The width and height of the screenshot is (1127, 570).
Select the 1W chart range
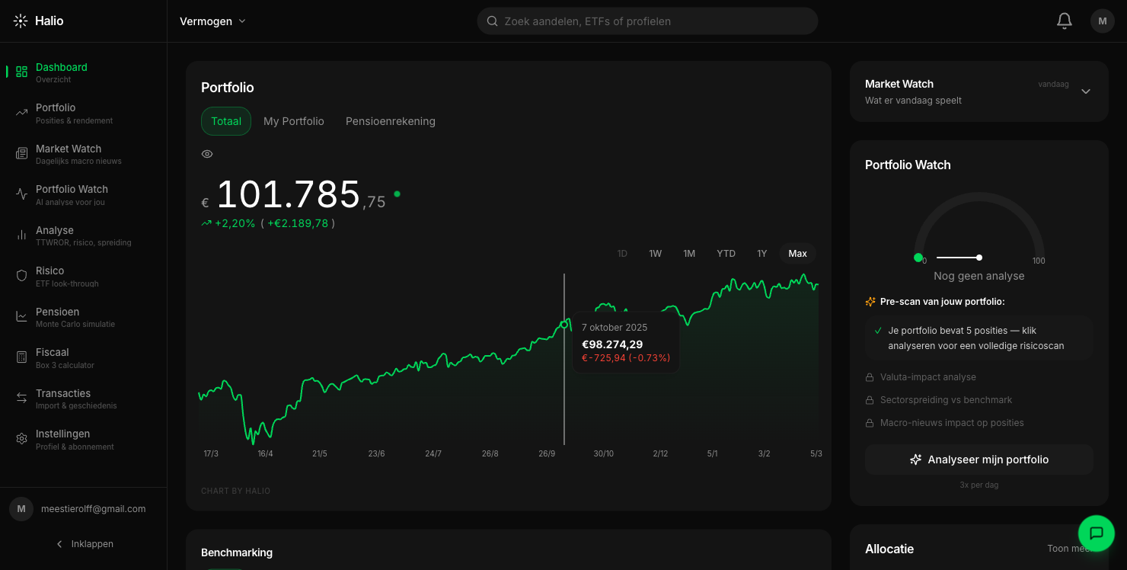655,254
